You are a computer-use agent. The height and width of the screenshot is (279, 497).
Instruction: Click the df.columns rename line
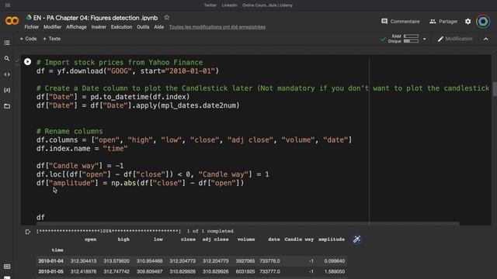pos(194,139)
